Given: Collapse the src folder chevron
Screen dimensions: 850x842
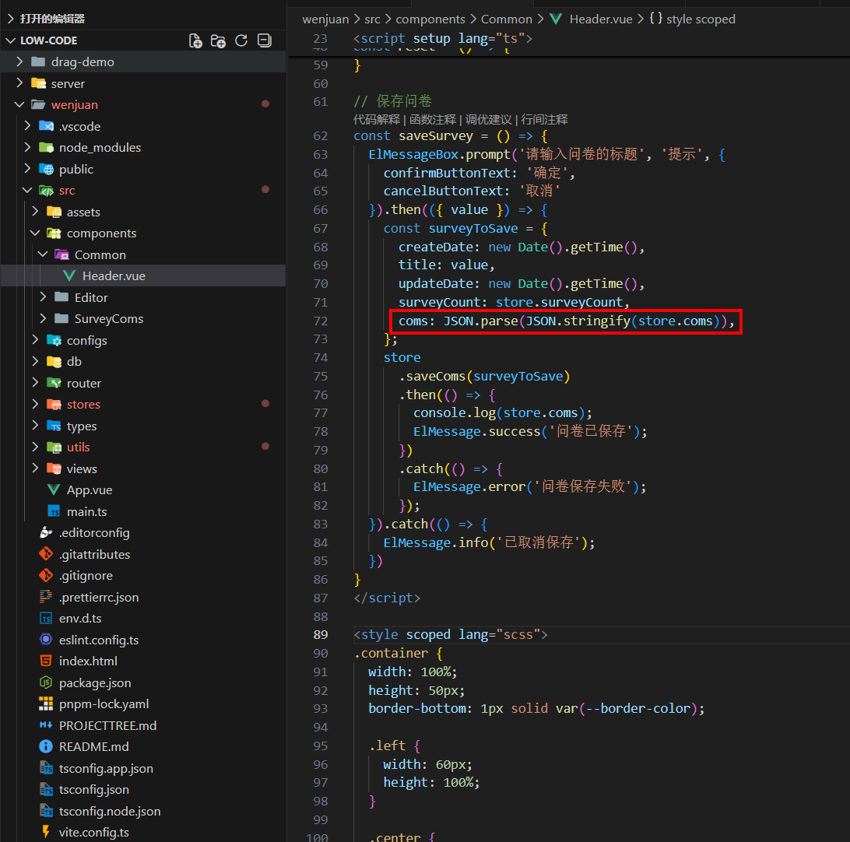Looking at the screenshot, I should (28, 190).
